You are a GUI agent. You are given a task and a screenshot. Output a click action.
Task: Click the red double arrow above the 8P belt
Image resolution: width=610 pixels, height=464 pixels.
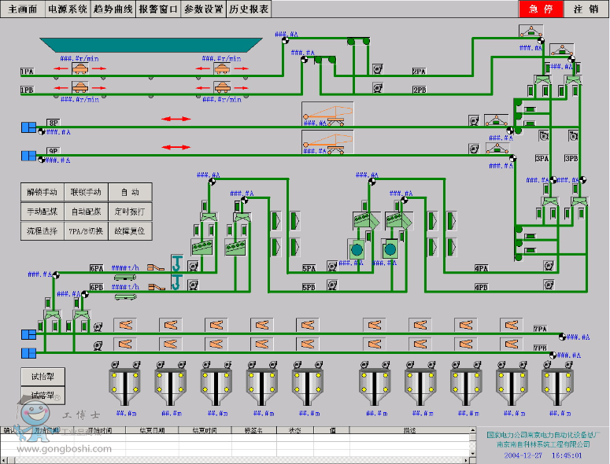click(176, 119)
